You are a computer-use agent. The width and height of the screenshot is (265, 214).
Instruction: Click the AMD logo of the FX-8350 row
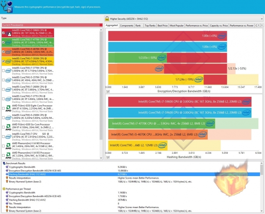click(x=8, y=108)
